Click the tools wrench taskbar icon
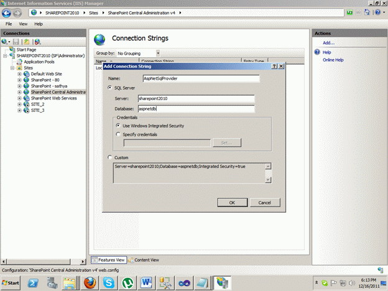The height and width of the screenshot is (291, 388). tap(165, 283)
